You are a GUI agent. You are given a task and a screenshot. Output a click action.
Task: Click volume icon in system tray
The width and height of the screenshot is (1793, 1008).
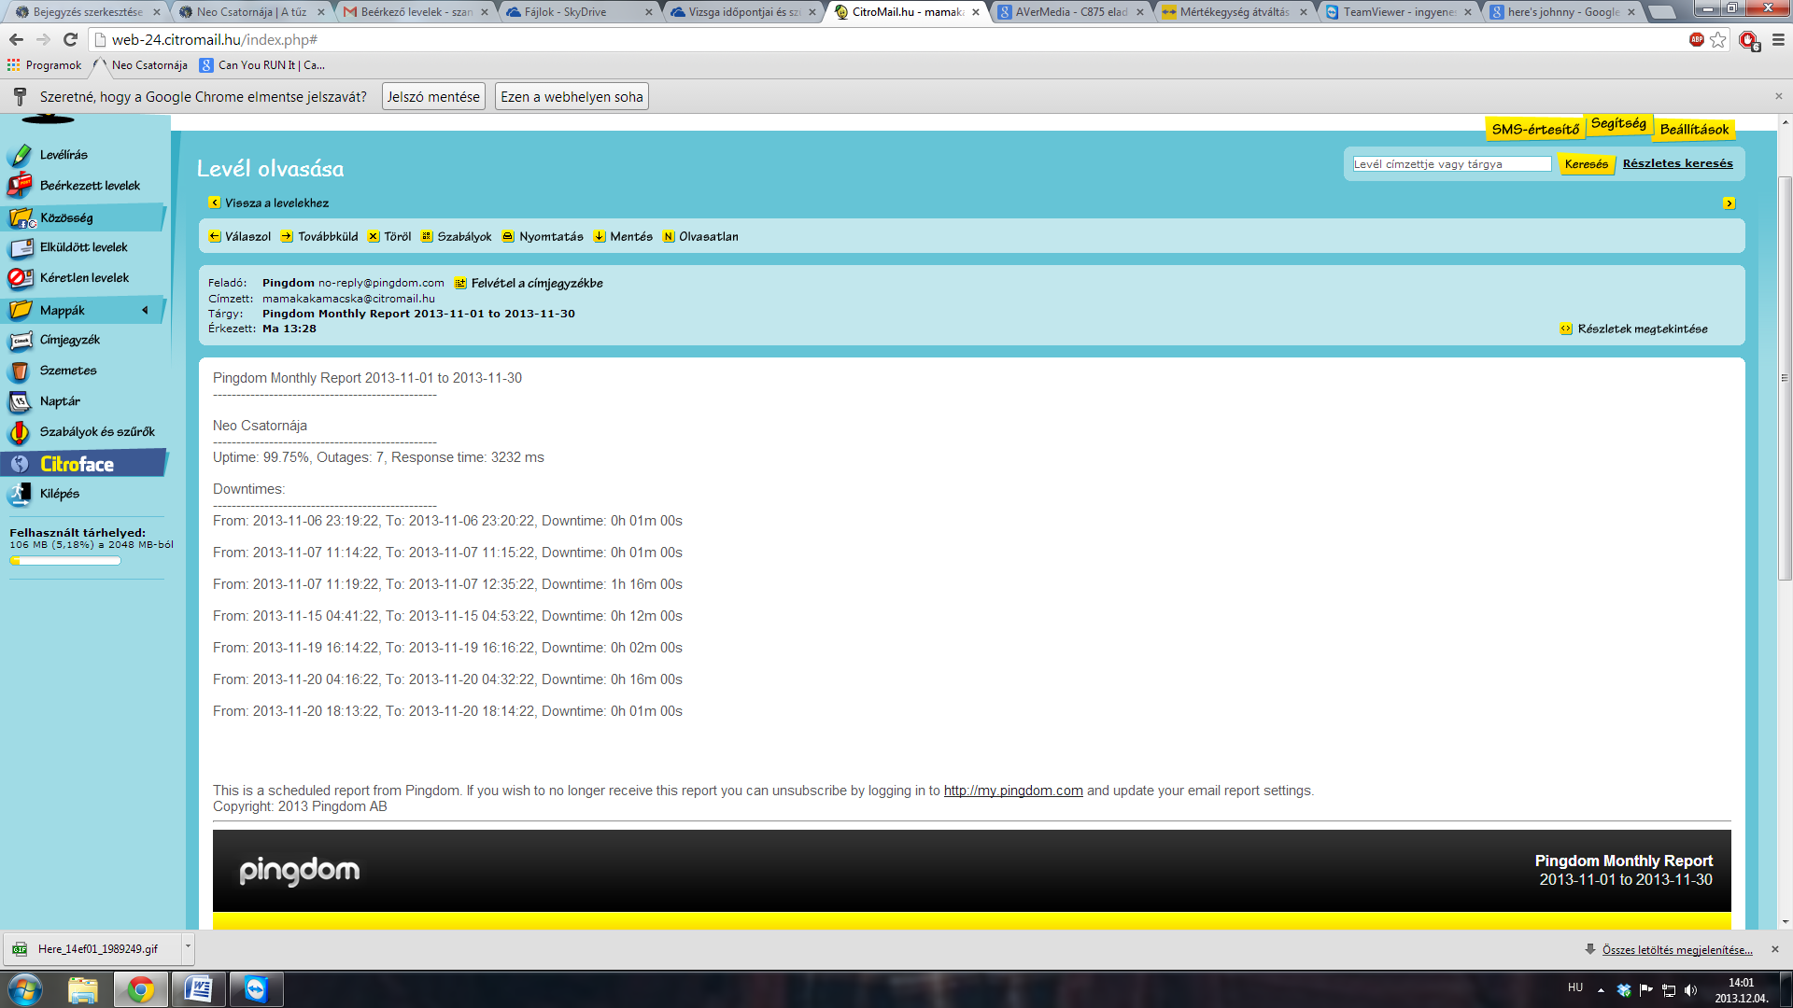coord(1690,990)
